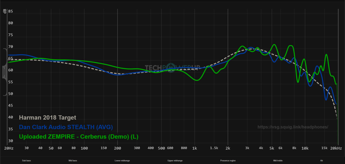Image resolution: width=345 pixels, height=164 pixels.
Task: Click the 70 value on the dB axis
Action: click(11, 47)
